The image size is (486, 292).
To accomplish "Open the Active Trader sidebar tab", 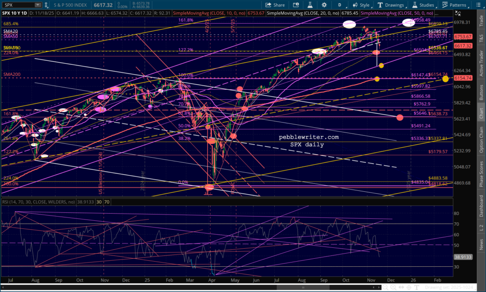I will tap(481, 63).
